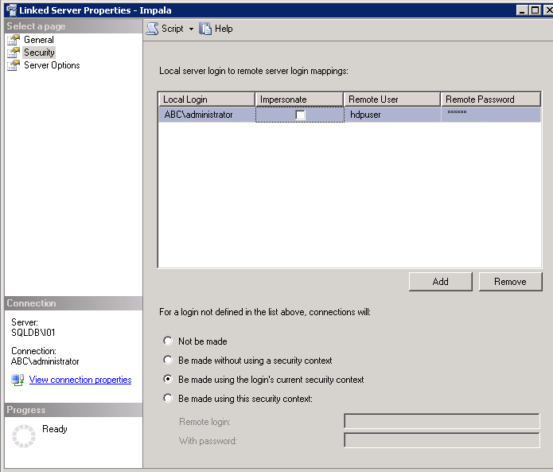This screenshot has width=553, height=472.
Task: Click the Script toolbar label
Action: click(x=173, y=29)
